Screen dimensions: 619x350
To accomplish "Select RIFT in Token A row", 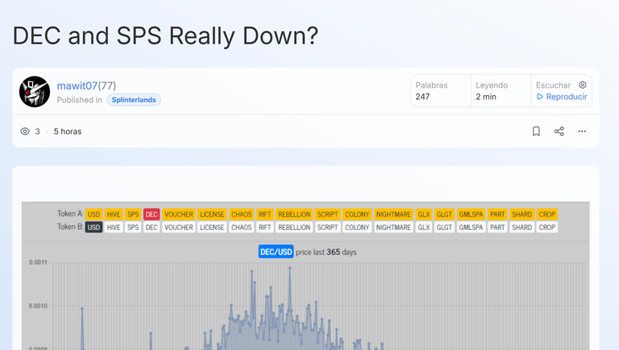I will click(264, 214).
